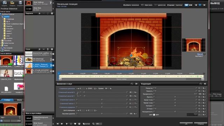Switch to the Slides (Слайды) tab
Image resolution: width=224 pixels, height=126 pixels.
point(7,100)
